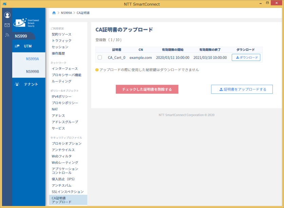Open Webフィルタ profile

click(61, 156)
